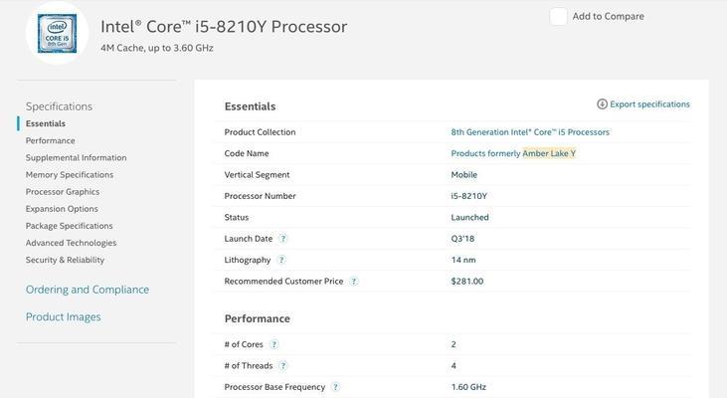Screen dimensions: 727x398
Task: Click Processor Base Frequency help icon
Action: [x=335, y=387]
